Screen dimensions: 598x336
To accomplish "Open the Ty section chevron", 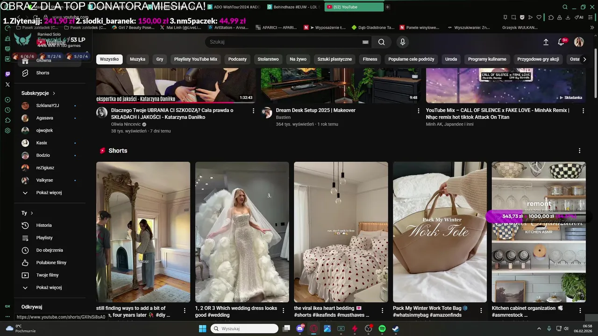I will [x=32, y=213].
